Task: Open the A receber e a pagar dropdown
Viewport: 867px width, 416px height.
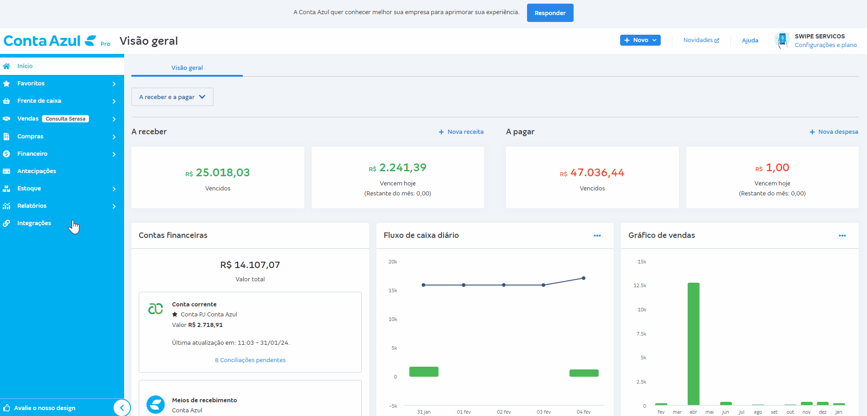Action: click(172, 96)
